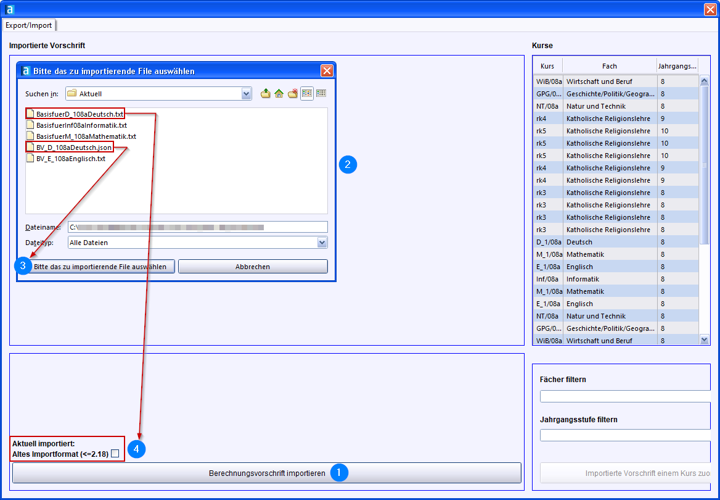Screen dimensions: 720x500
Task: Switch to Export/Import tab
Action: 28,25
